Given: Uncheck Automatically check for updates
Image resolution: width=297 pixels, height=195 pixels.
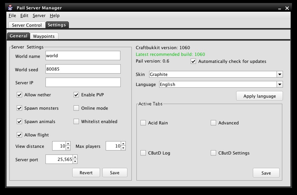Looking at the screenshot, I should 193,62.
